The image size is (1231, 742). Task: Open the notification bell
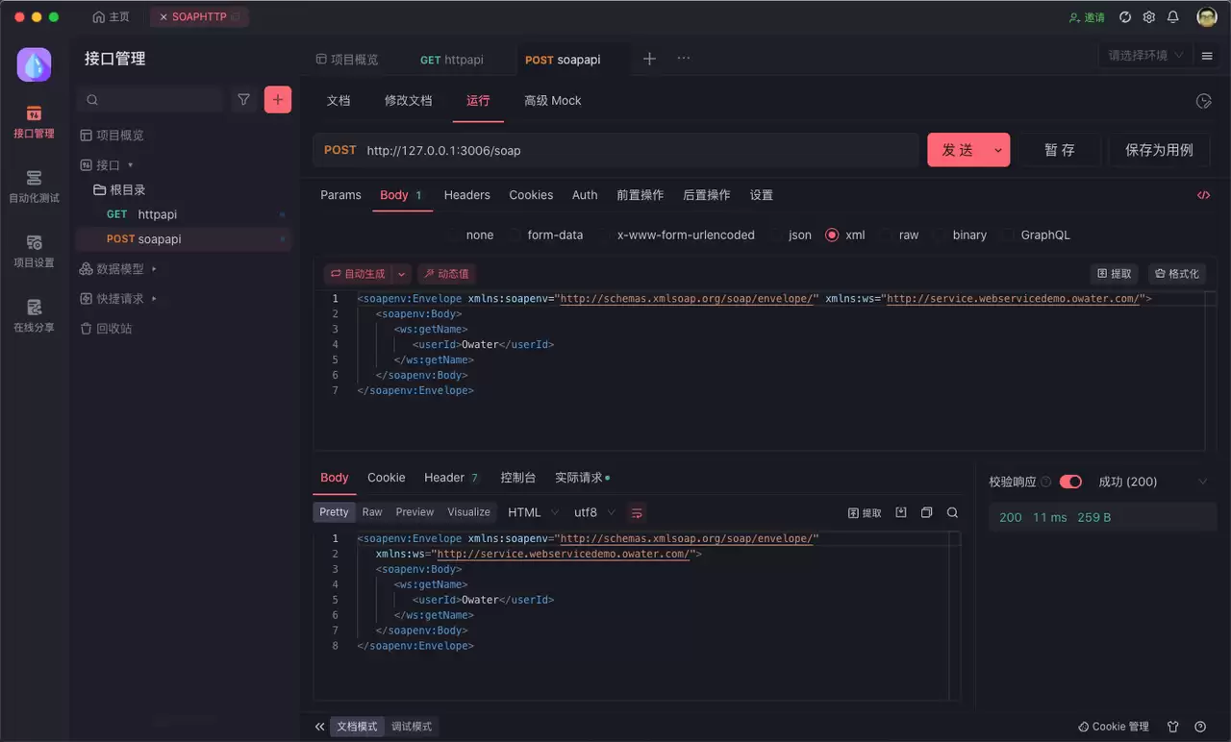[x=1173, y=17]
